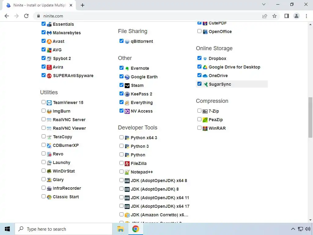Viewport: 313px width, 235px height.
Task: Open the Chrome three-dot menu
Action: [x=306, y=16]
